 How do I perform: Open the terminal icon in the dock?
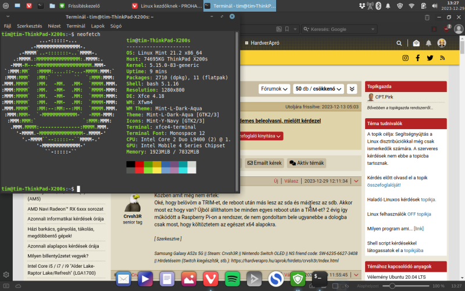319,278
